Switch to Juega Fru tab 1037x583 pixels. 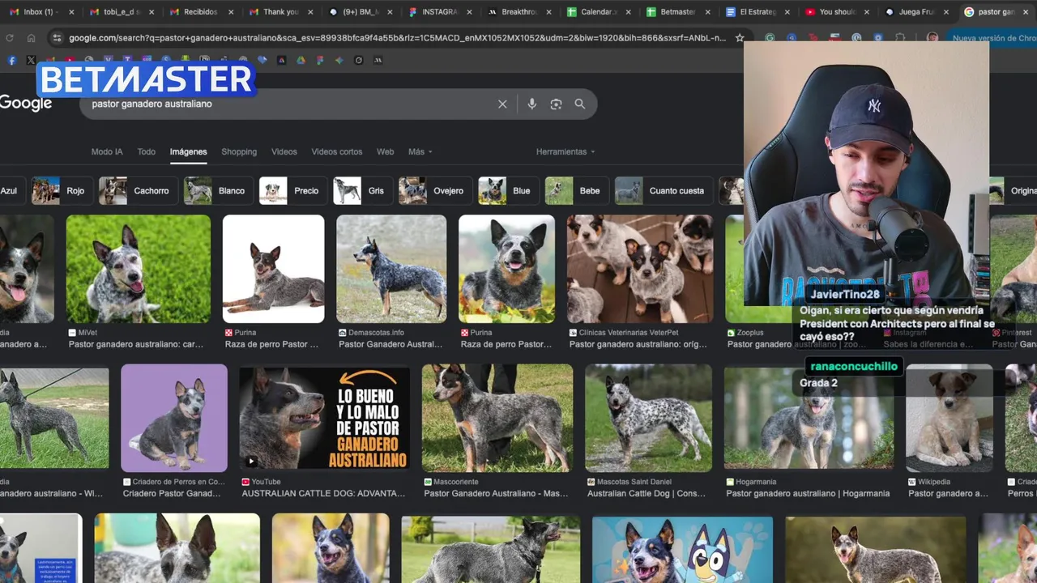[x=915, y=12]
